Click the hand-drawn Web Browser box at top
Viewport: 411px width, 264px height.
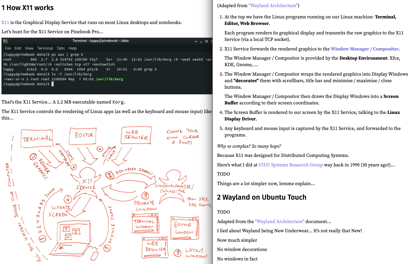(136, 135)
